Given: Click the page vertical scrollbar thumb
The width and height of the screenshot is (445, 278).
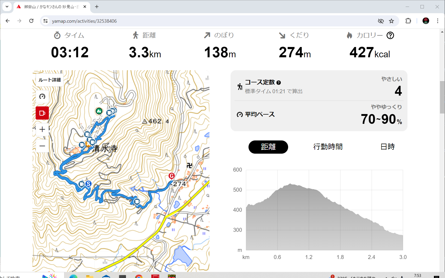Looking at the screenshot, I should tap(442, 97).
